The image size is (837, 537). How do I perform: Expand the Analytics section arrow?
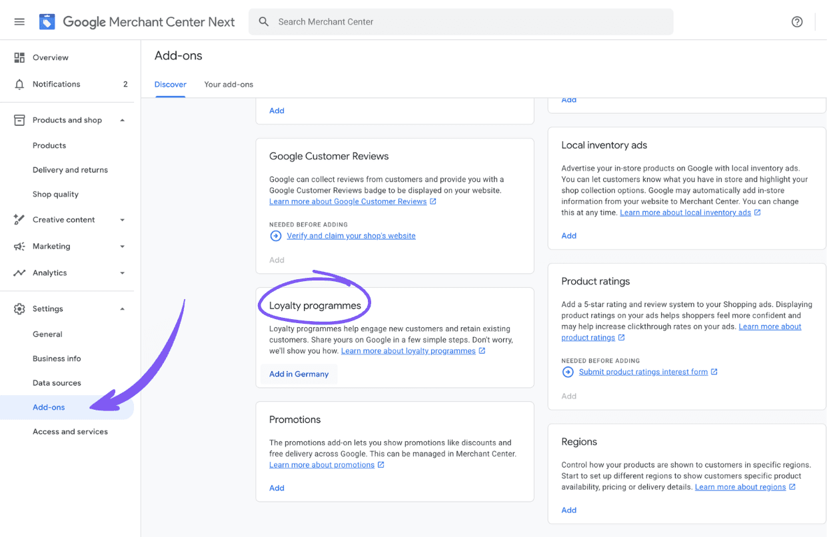122,273
